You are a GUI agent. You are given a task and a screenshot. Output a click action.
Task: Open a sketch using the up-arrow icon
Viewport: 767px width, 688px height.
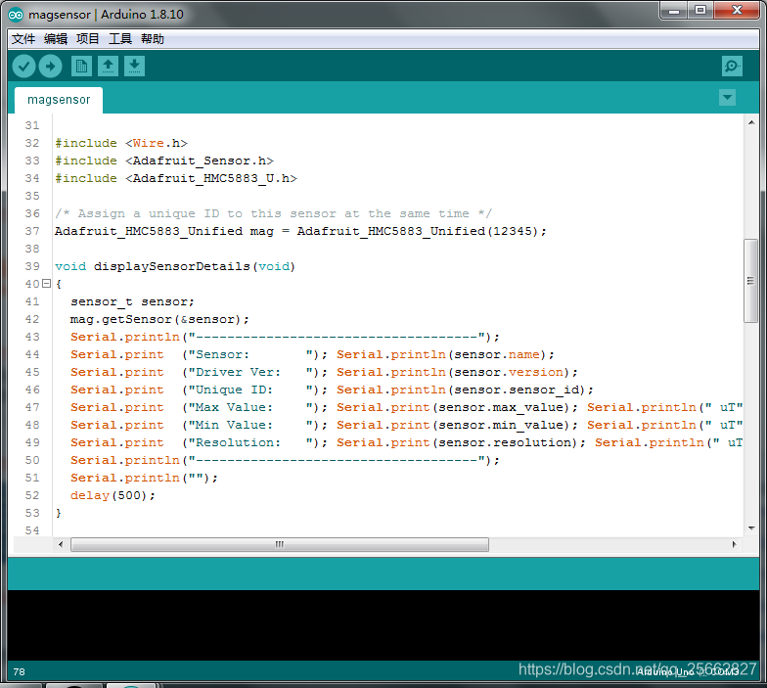[x=108, y=67]
